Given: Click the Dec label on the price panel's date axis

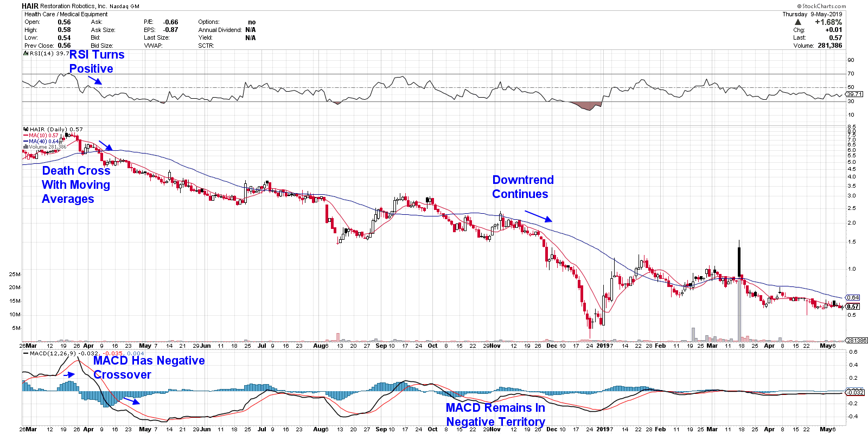Looking at the screenshot, I should (552, 346).
